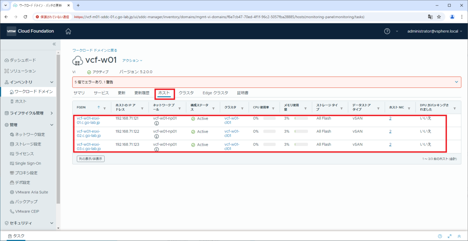The height and width of the screenshot is (241, 468).
Task: Open vcf-w01-cl01 cluster link in esxi-02 row
Action: (232, 134)
